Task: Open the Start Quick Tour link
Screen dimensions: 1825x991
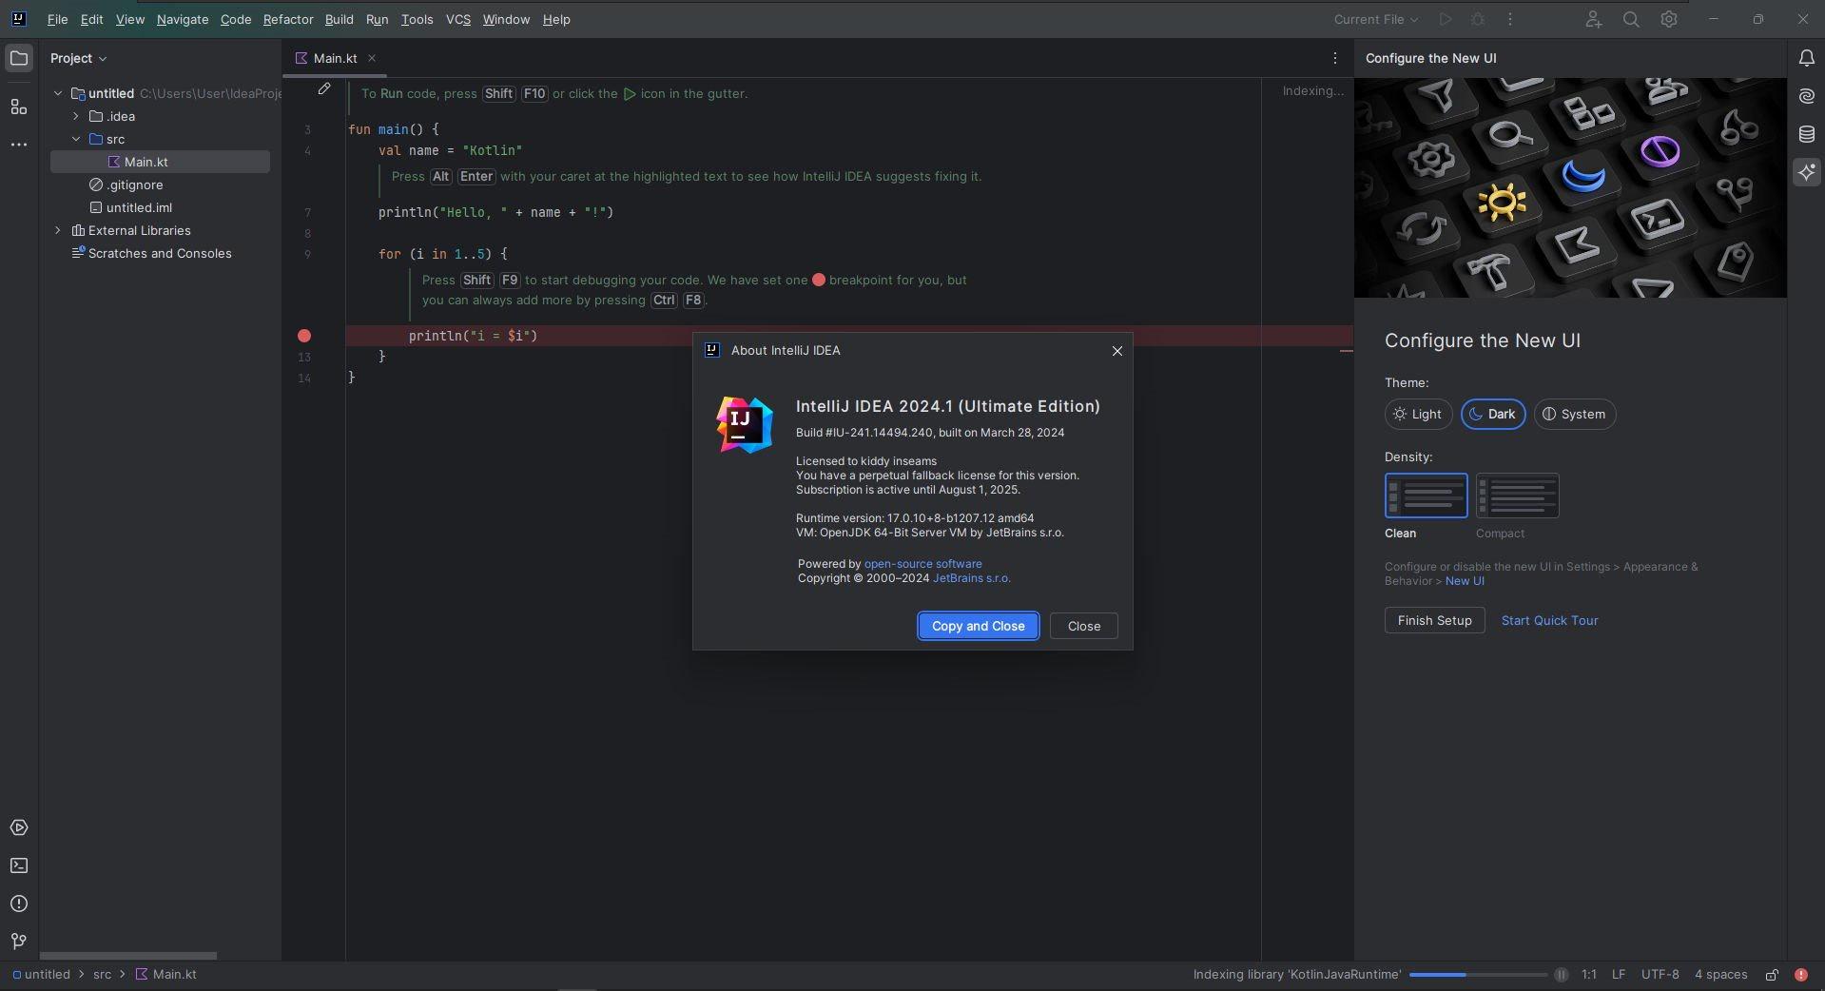Action: (1549, 620)
